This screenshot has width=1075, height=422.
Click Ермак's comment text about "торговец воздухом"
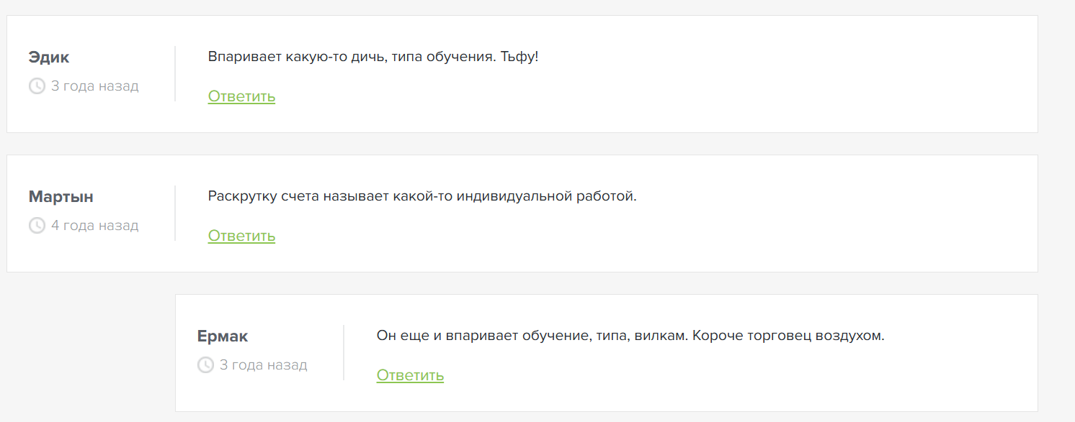(x=630, y=335)
